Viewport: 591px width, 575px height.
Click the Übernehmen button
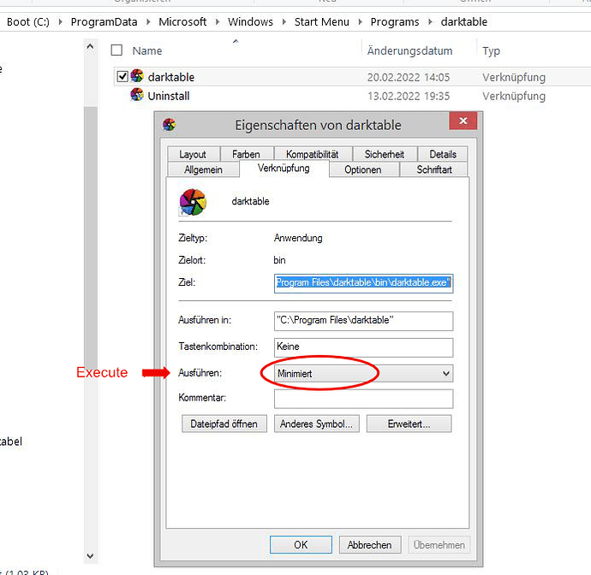[x=439, y=545]
